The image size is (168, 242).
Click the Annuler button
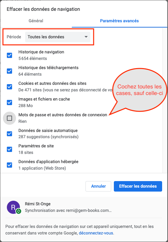[x=99, y=186]
